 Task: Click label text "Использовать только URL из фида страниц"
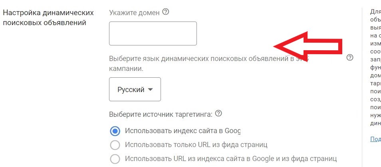[196, 145]
